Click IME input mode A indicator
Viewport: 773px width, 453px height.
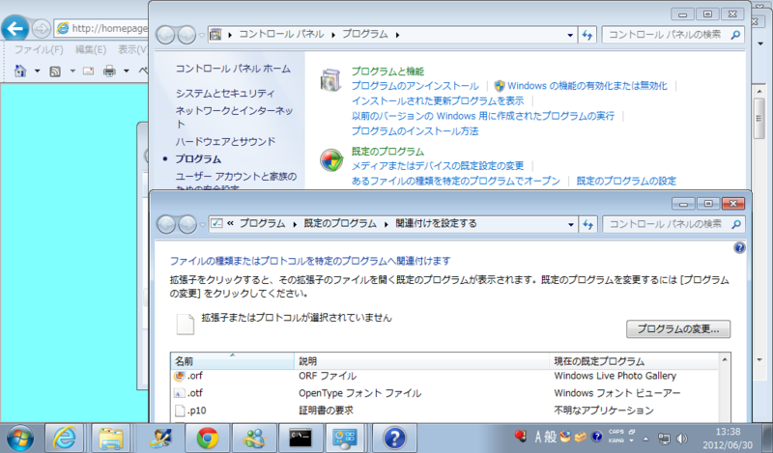pyautogui.click(x=538, y=437)
